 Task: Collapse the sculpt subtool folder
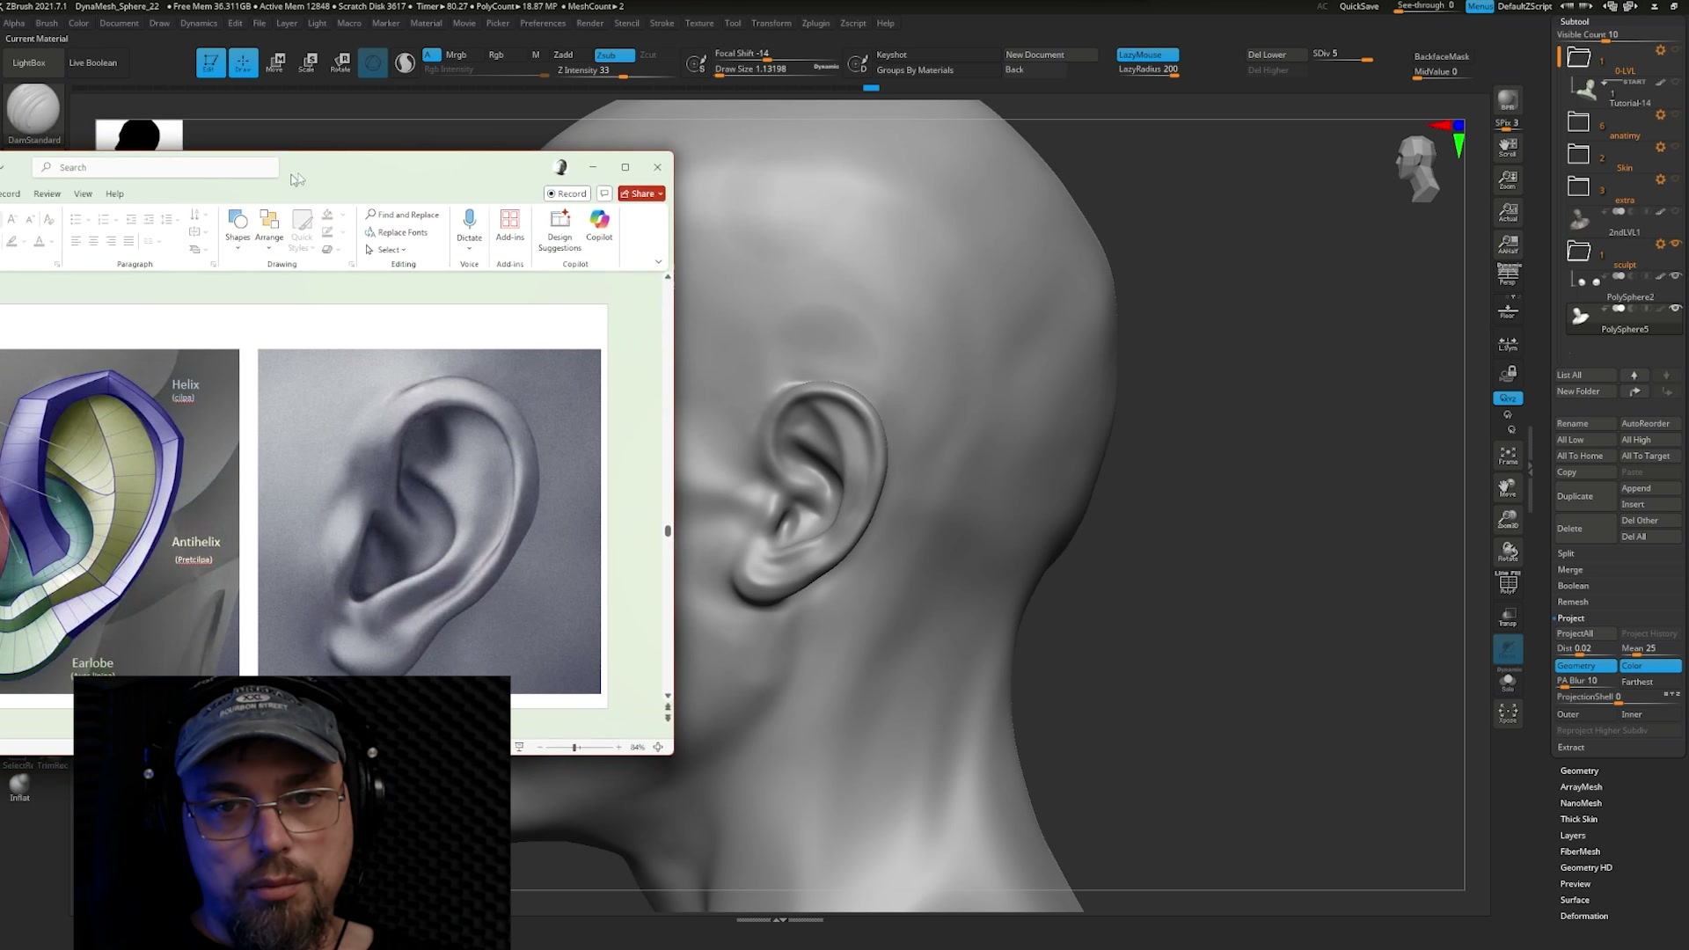[1578, 252]
